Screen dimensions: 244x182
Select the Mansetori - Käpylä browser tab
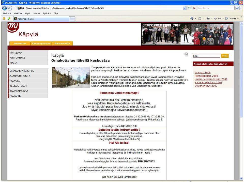tap(41, 19)
